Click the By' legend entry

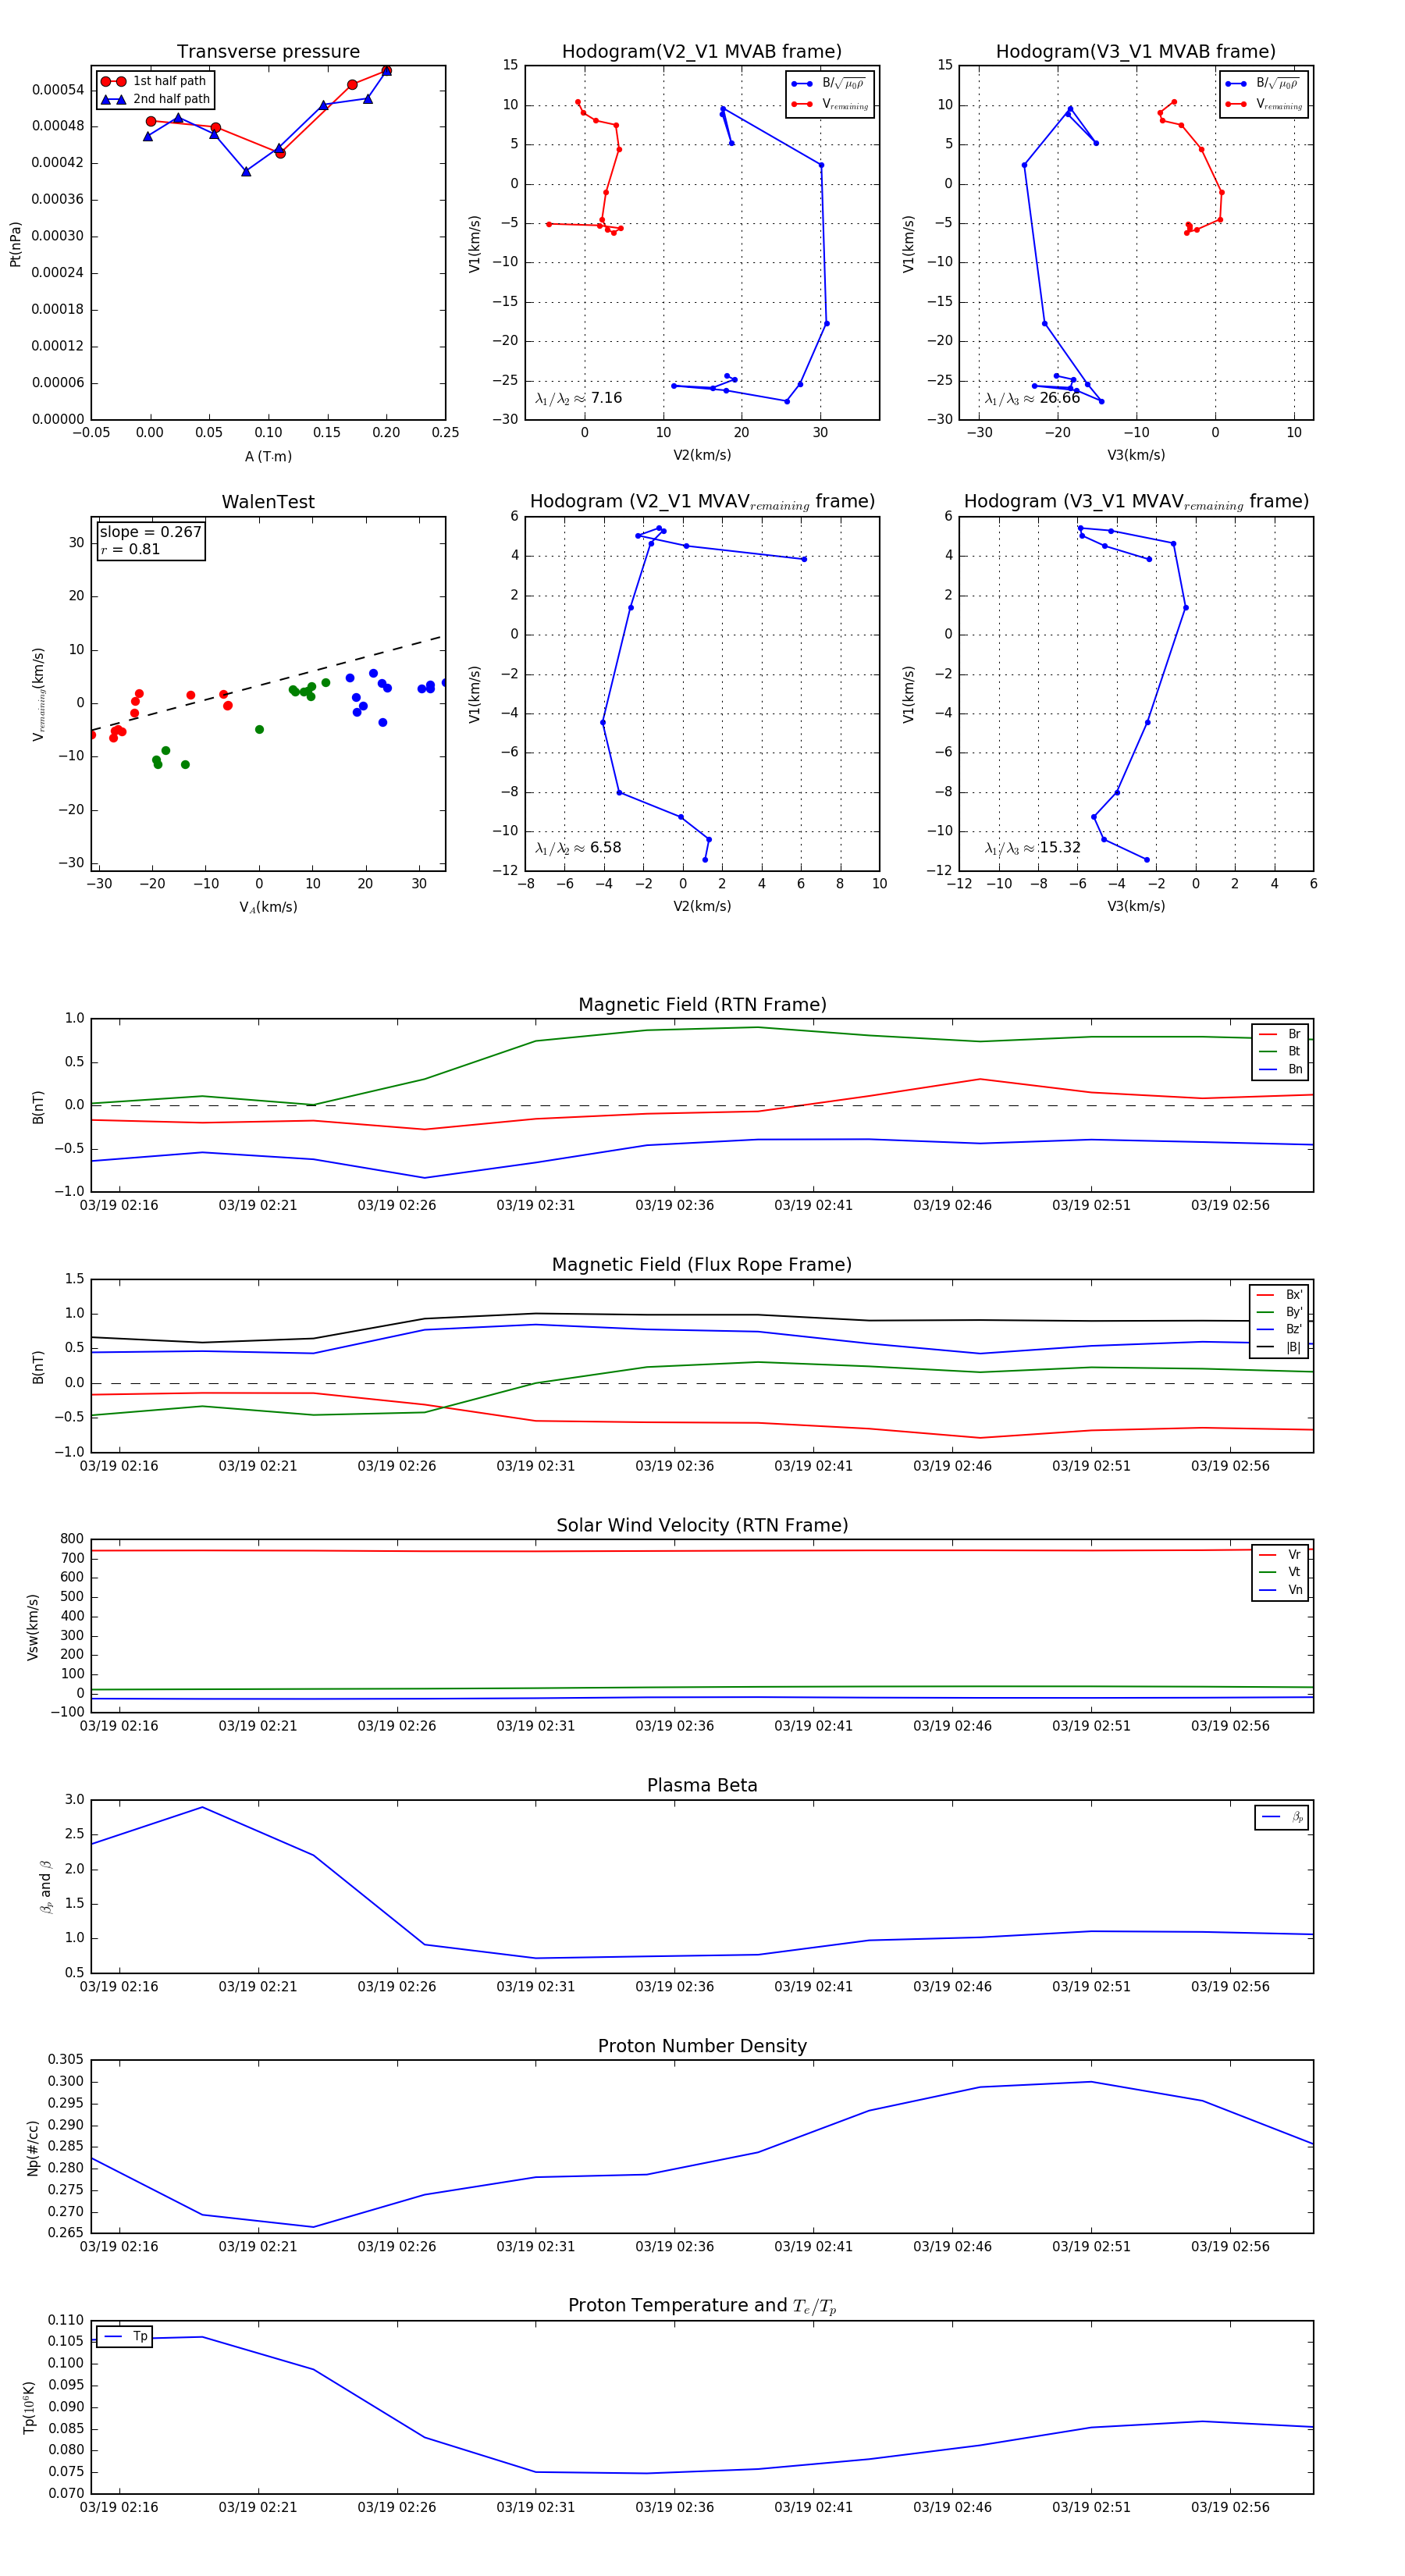pyautogui.click(x=1280, y=1312)
